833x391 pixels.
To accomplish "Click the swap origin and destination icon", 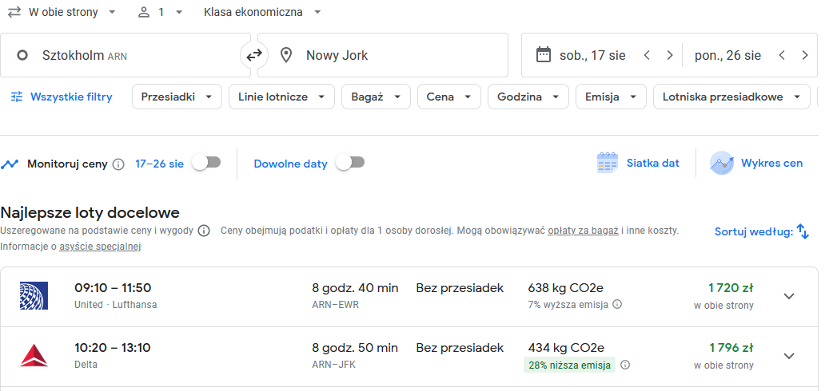I will 254,55.
